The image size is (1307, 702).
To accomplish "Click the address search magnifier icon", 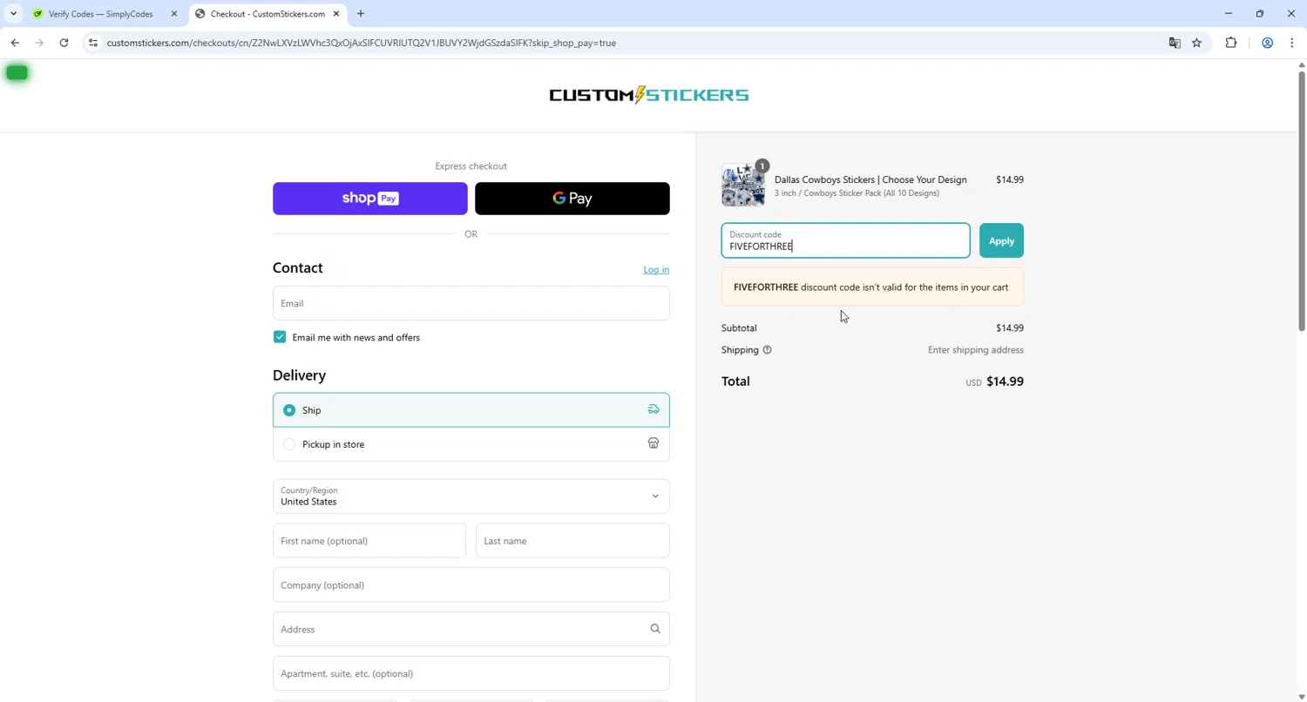I will point(655,629).
